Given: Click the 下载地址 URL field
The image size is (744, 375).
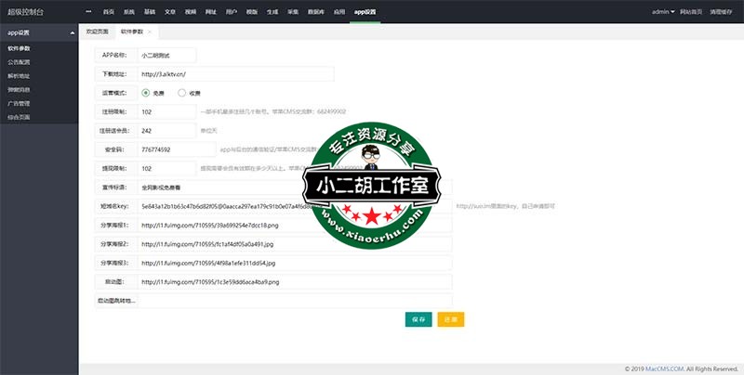Looking at the screenshot, I should pyautogui.click(x=234, y=73).
